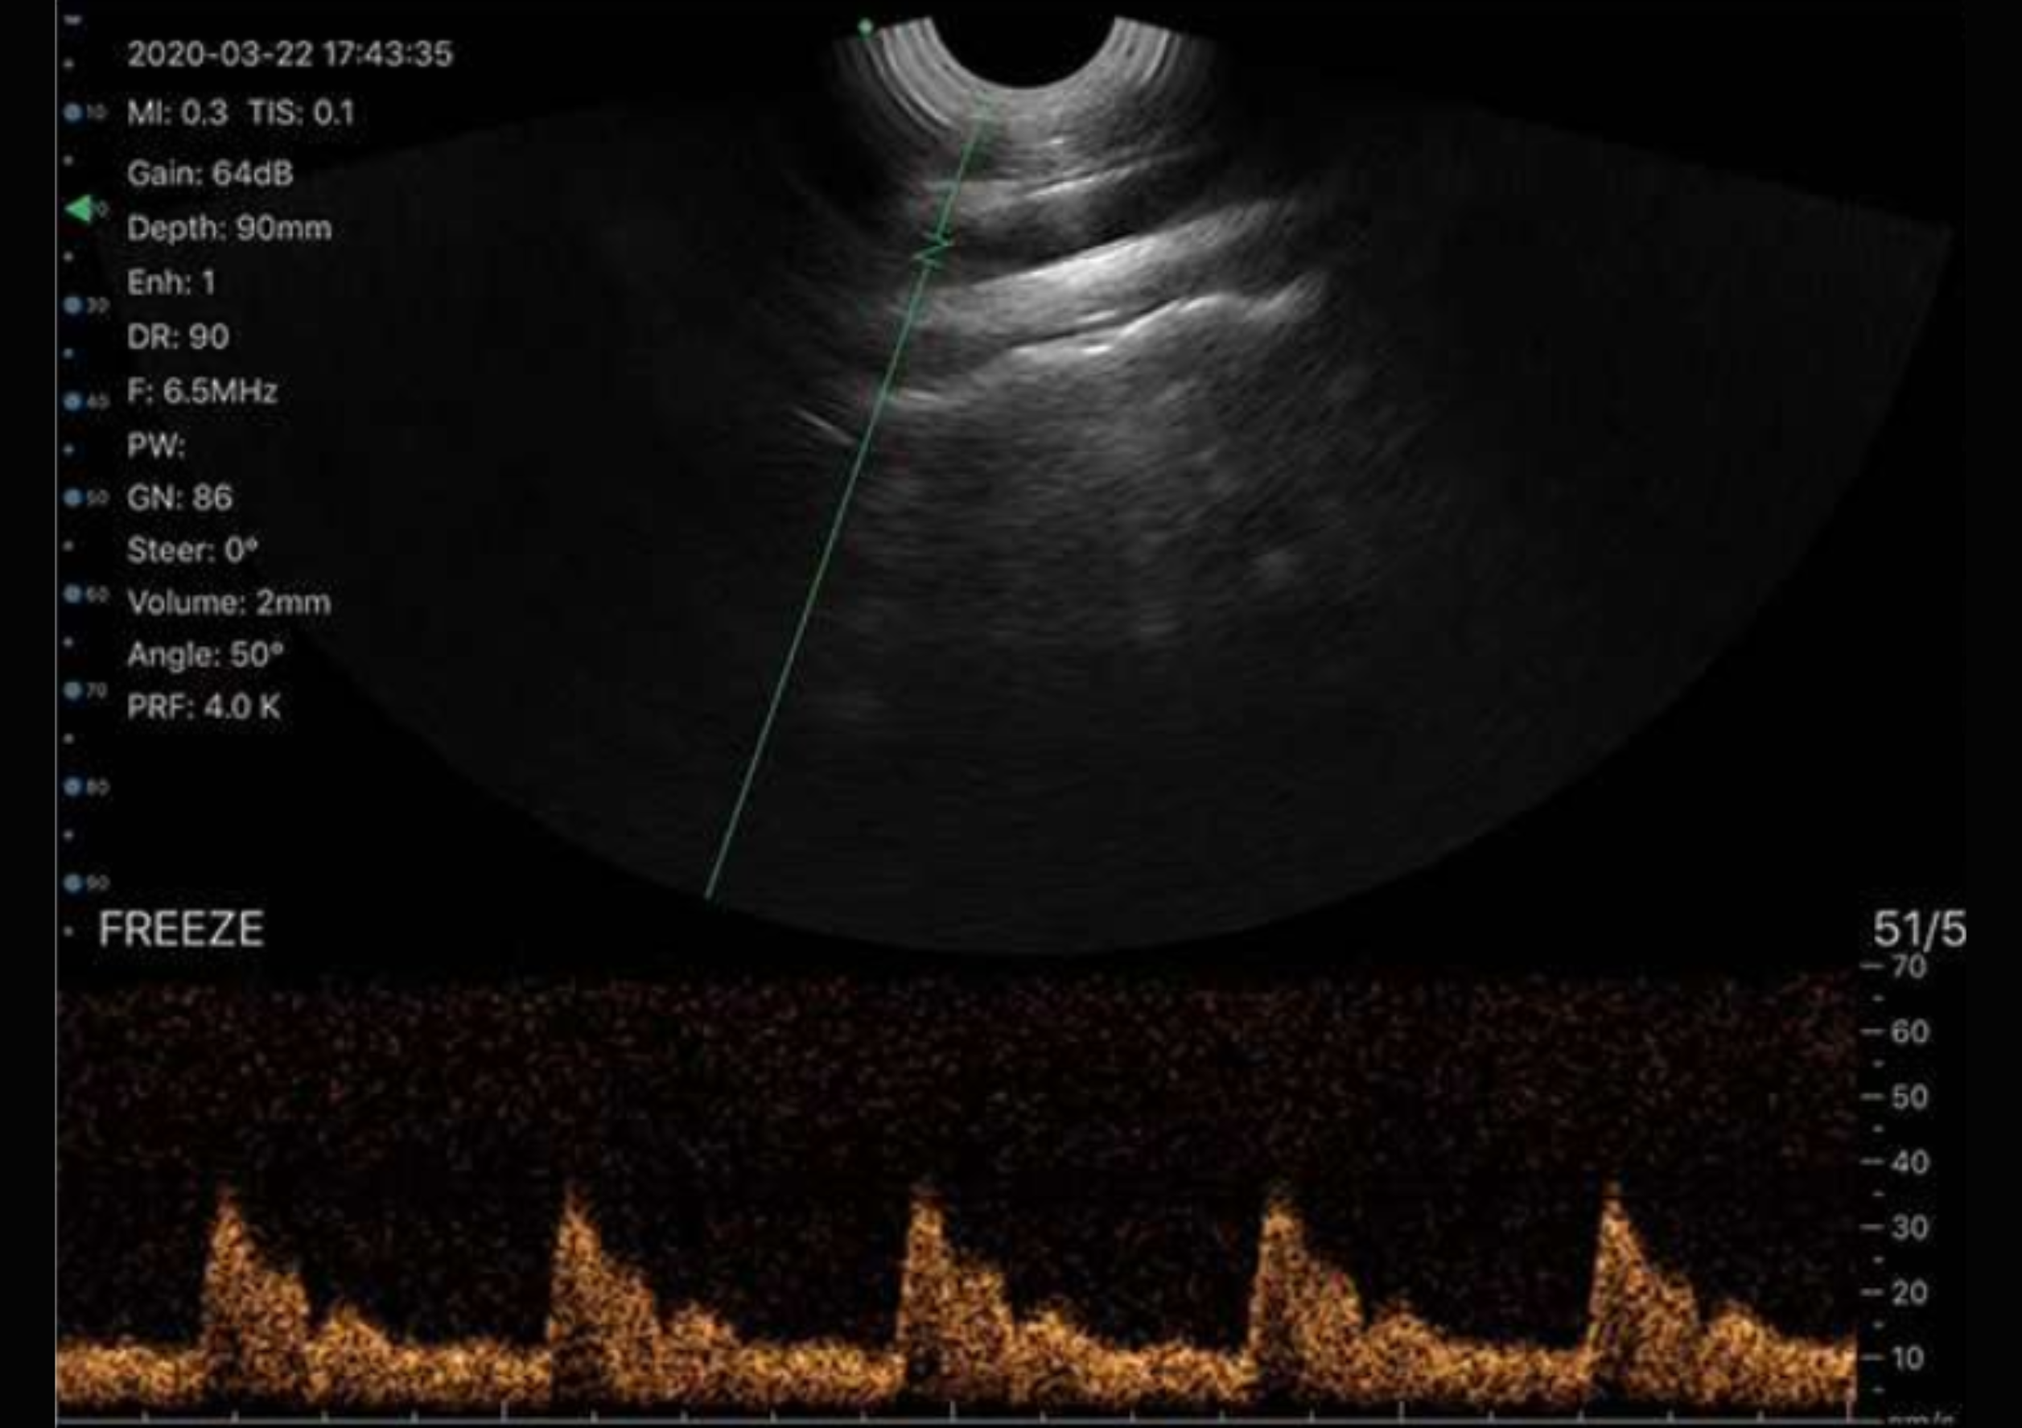Click the 10 mm depth scale dot
2022x1428 pixels.
(x=73, y=112)
